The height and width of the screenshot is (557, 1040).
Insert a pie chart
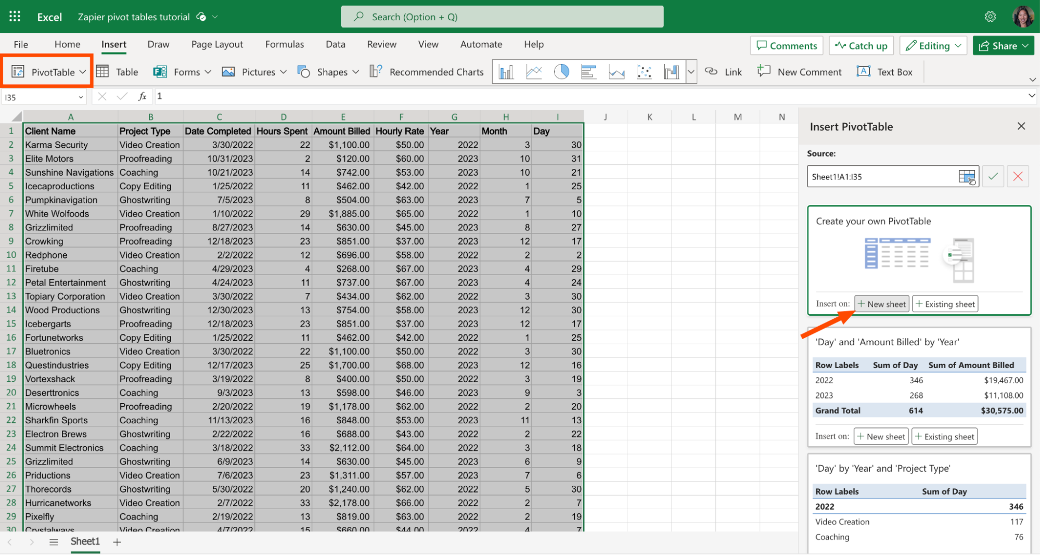[x=561, y=72]
